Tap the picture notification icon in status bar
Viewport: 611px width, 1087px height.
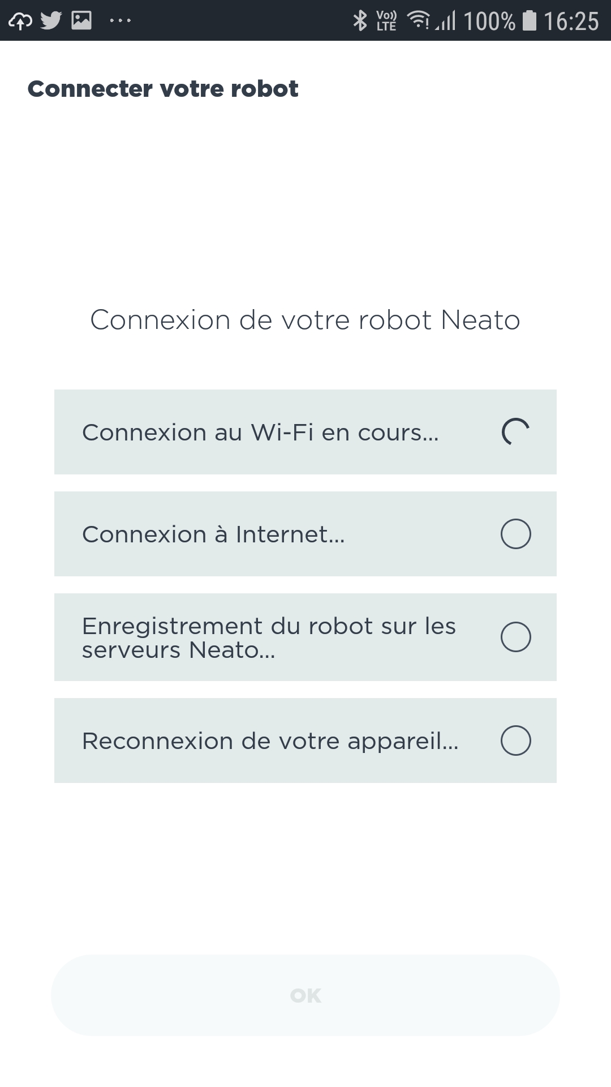(81, 21)
